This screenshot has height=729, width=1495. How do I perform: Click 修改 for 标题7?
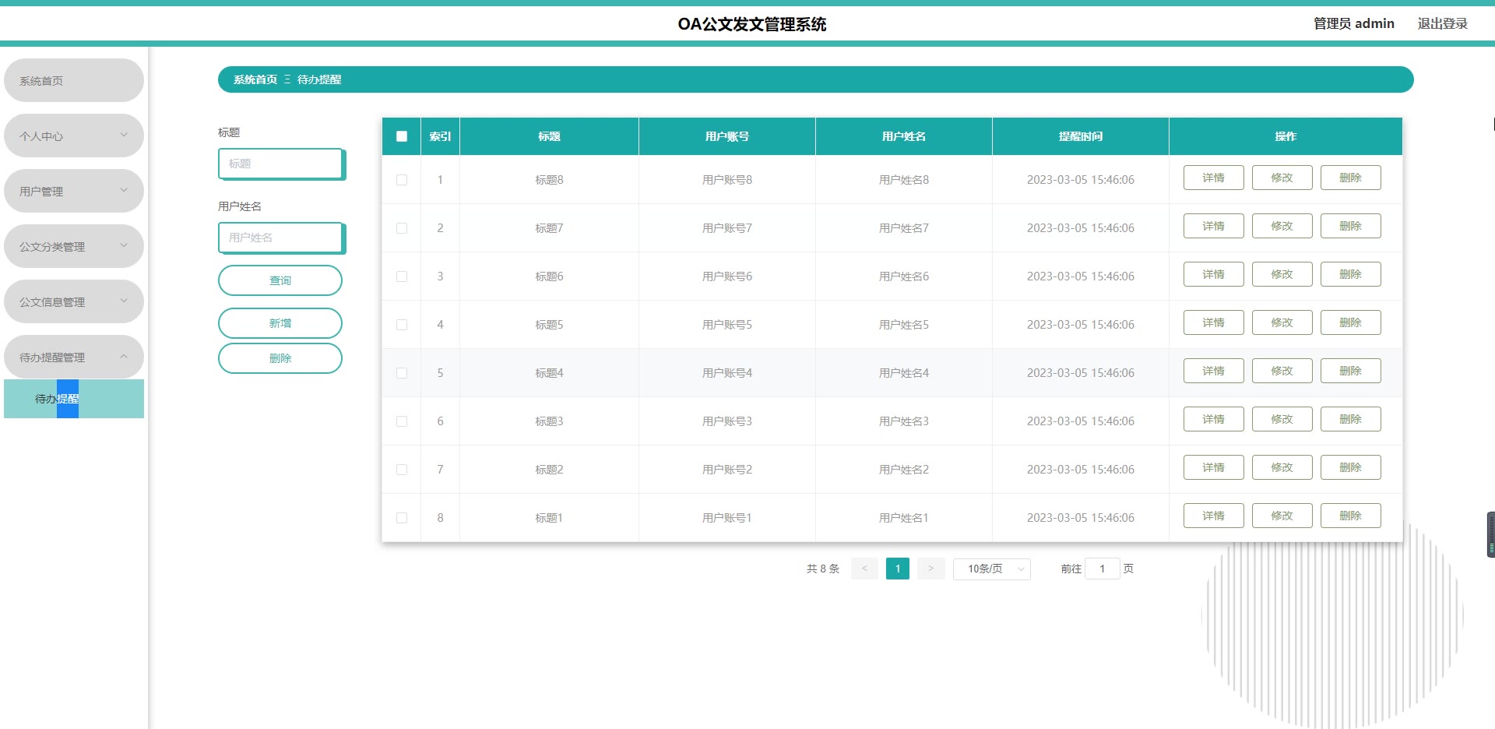coord(1282,226)
